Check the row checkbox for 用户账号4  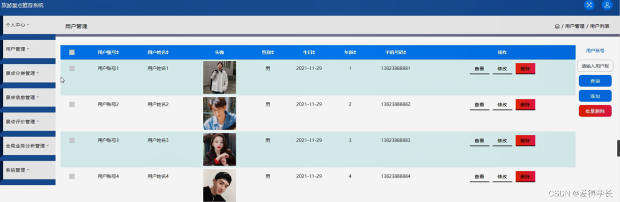tap(72, 176)
